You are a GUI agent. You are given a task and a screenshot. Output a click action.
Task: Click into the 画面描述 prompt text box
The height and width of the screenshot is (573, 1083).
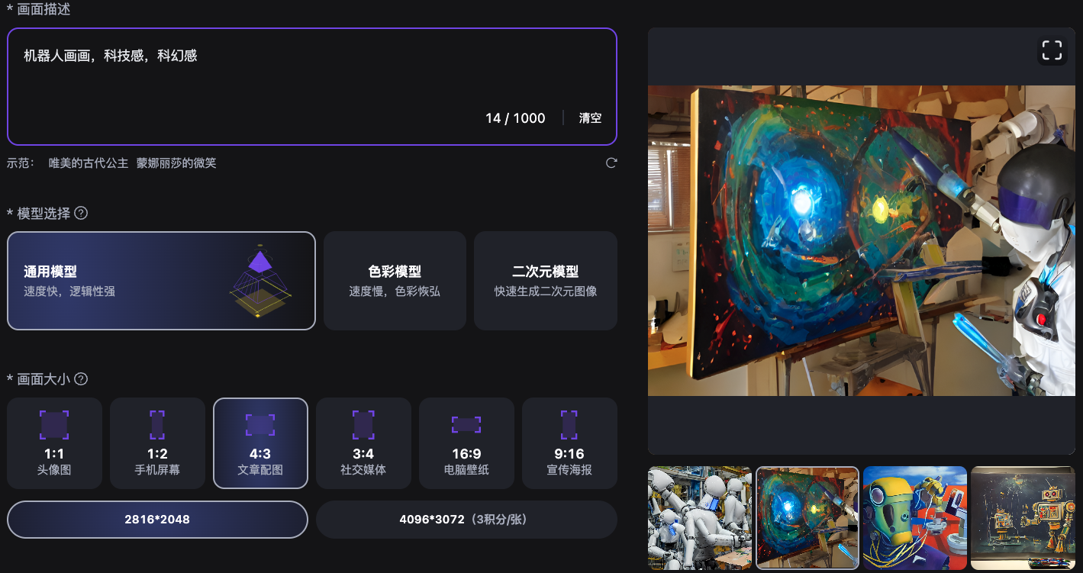pyautogui.click(x=312, y=86)
